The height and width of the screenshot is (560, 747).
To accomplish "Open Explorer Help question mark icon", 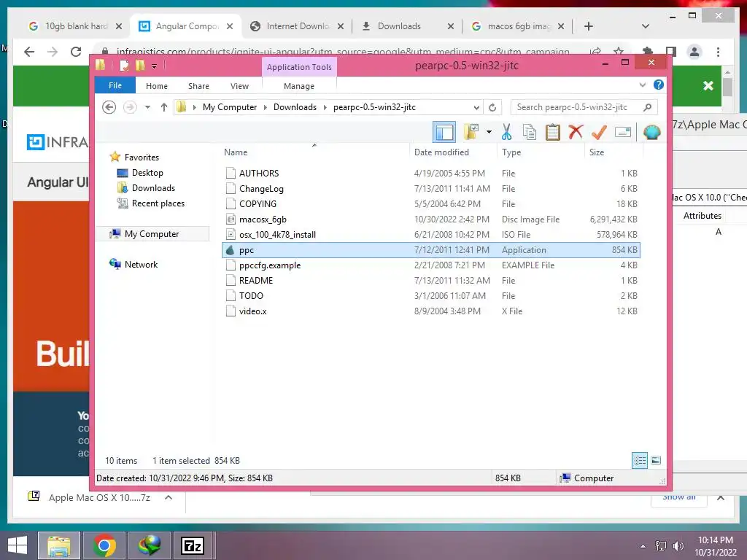I will 659,85.
